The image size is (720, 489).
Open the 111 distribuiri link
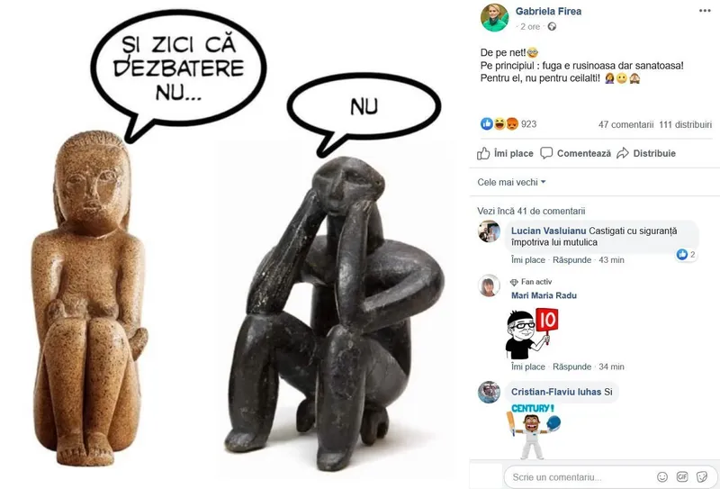(x=685, y=124)
